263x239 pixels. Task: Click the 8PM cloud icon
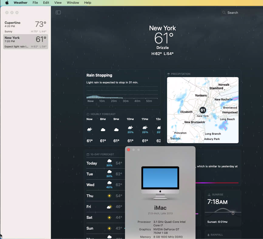[x=103, y=130]
